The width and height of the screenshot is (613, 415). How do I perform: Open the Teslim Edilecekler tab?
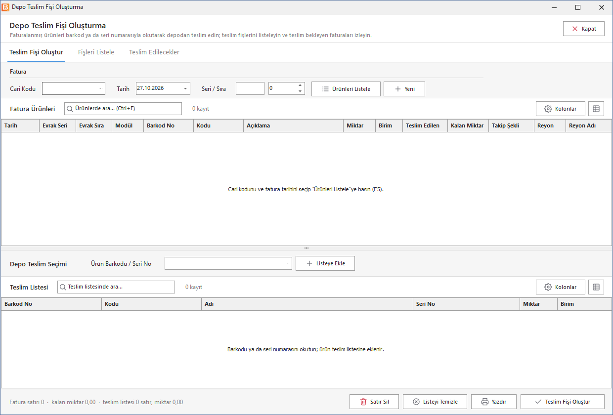154,52
